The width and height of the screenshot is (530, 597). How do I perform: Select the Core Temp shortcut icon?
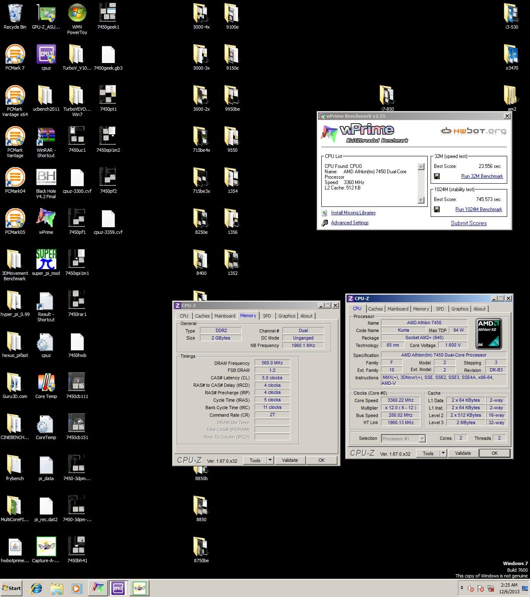46,386
